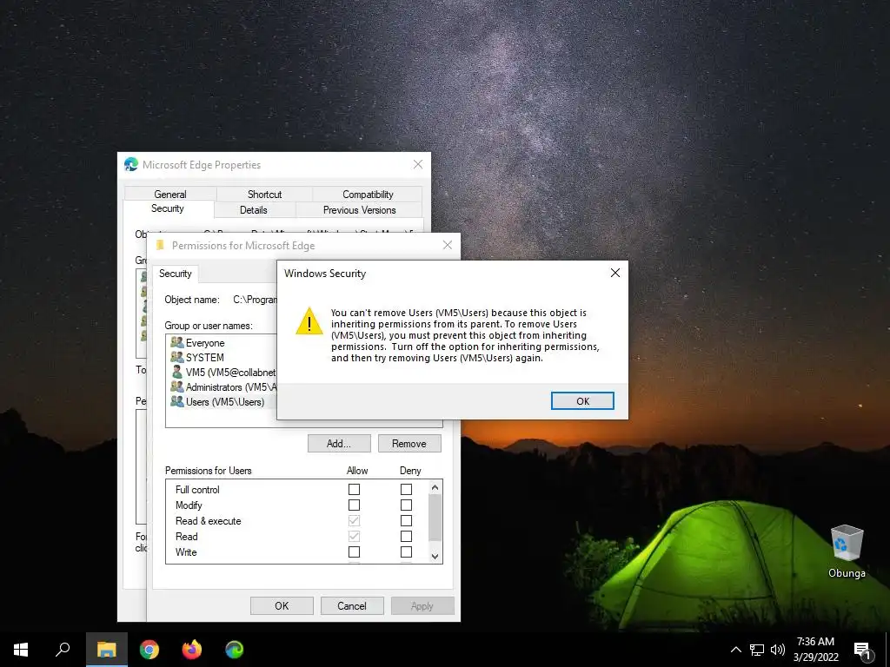Open Shortcut tab in Edge Properties
Screen dimensions: 890x667
pyautogui.click(x=264, y=194)
